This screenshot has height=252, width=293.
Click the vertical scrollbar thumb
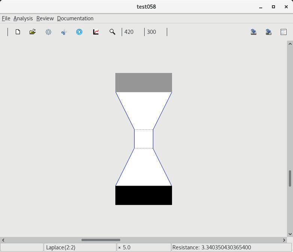(x=290, y=178)
